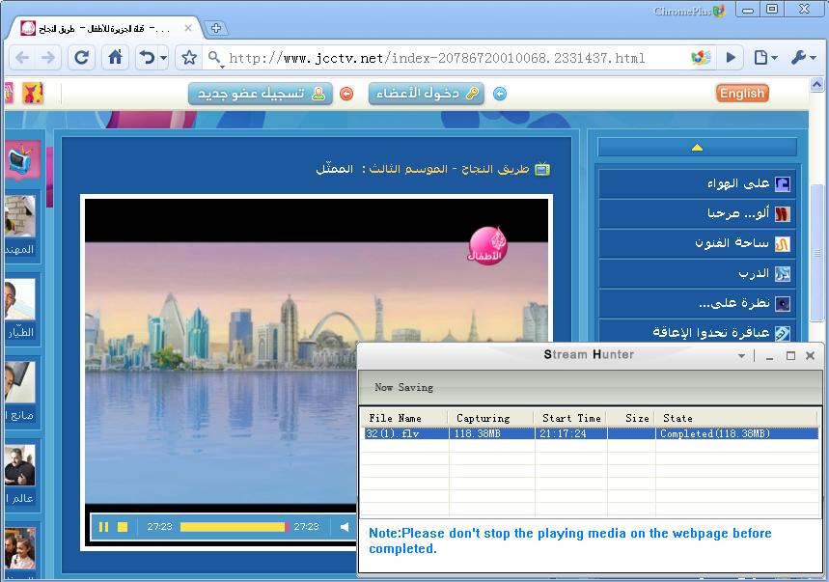The image size is (829, 582).
Task: Open a new tab in the browser
Action: pyautogui.click(x=216, y=29)
